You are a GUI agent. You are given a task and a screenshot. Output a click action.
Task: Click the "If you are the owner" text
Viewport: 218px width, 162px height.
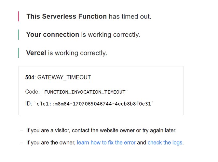pos(51,142)
